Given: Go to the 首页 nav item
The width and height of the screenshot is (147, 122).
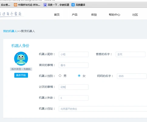Looking at the screenshot, I should pyautogui.click(x=57, y=15).
